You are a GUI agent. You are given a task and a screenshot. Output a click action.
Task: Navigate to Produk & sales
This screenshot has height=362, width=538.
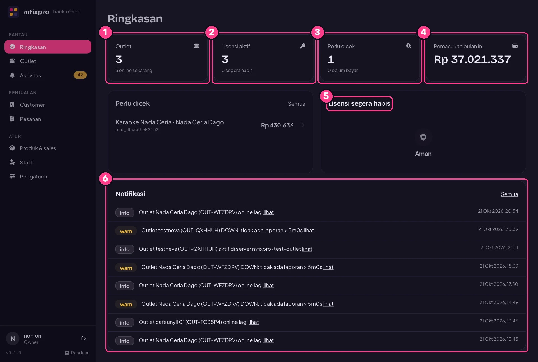pyautogui.click(x=48, y=148)
